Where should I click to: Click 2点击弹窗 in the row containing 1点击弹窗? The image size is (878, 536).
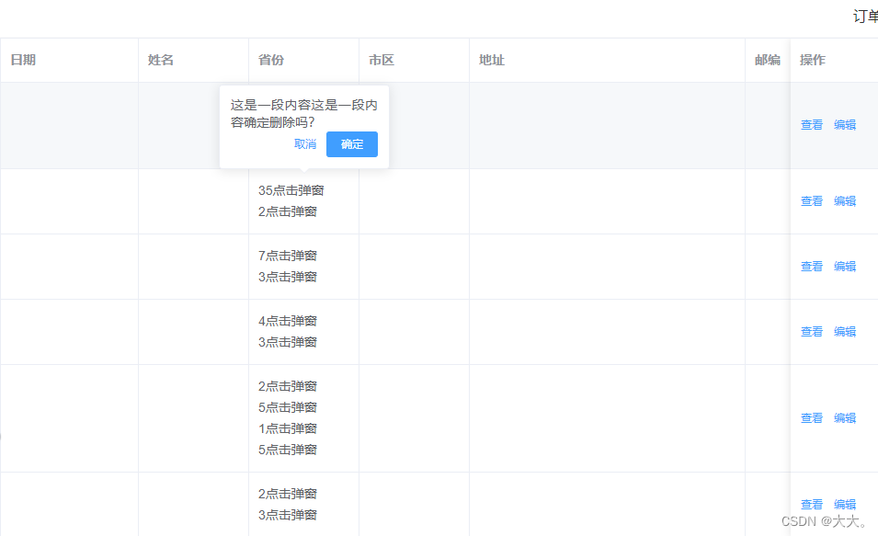(x=287, y=386)
